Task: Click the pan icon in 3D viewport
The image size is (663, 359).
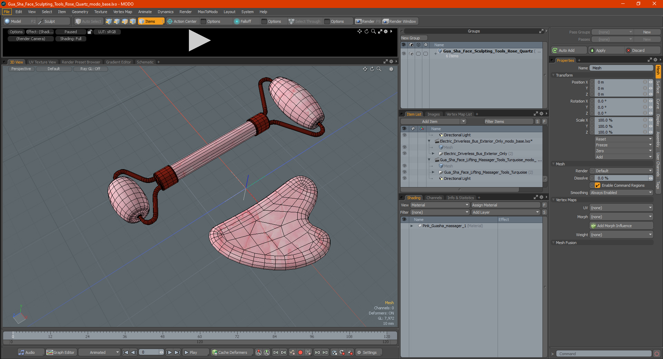Action: point(365,69)
